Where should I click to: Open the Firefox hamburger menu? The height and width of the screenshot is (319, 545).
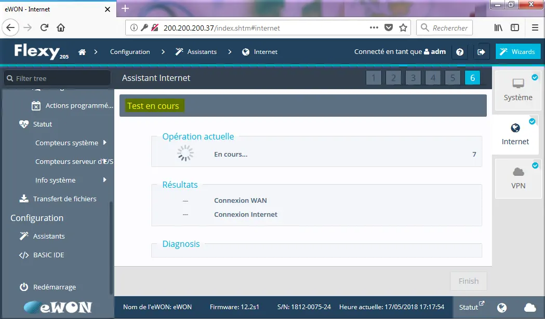[x=535, y=27]
